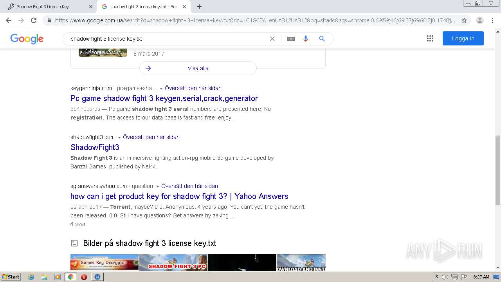Open volume control in system tray
Image resolution: width=501 pixels, height=282 pixels.
pyautogui.click(x=445, y=277)
